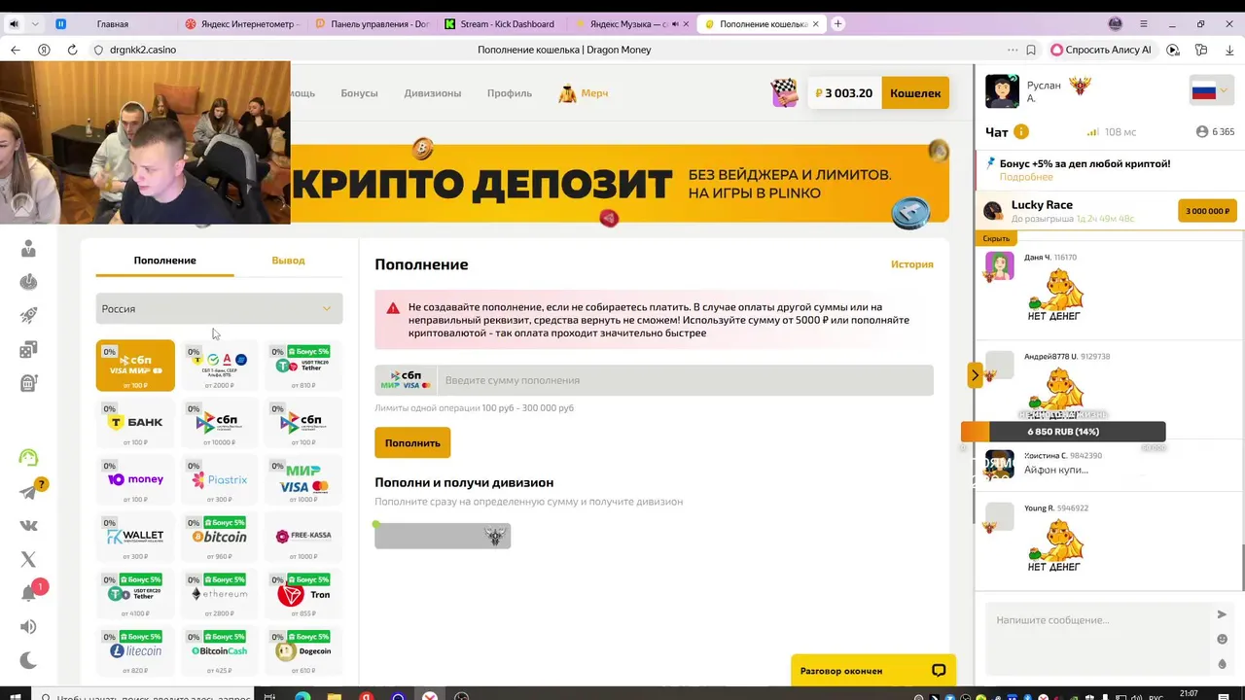
Task: Expand the Россия country dropdown
Action: click(220, 309)
